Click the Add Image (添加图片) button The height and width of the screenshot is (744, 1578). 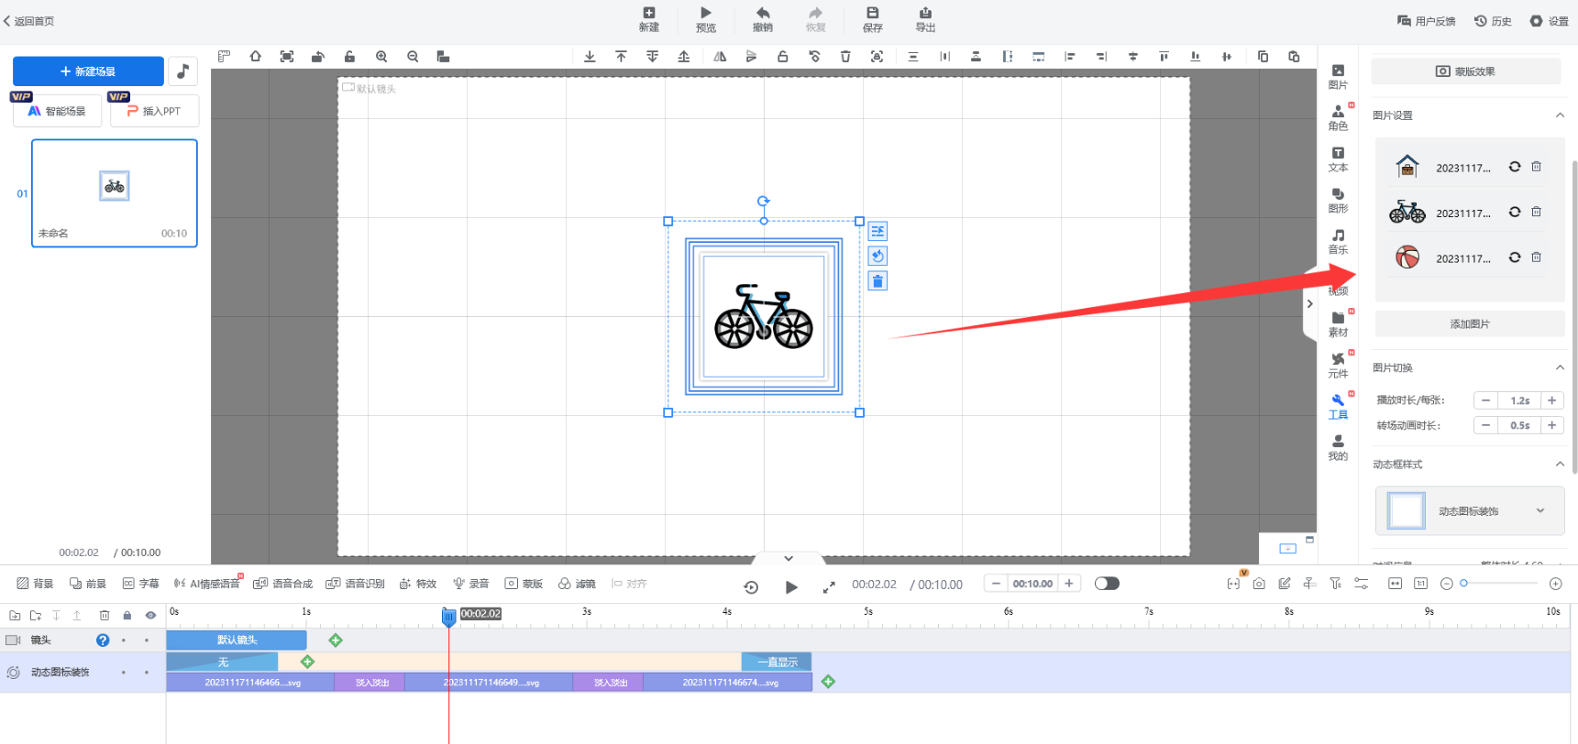click(x=1469, y=324)
